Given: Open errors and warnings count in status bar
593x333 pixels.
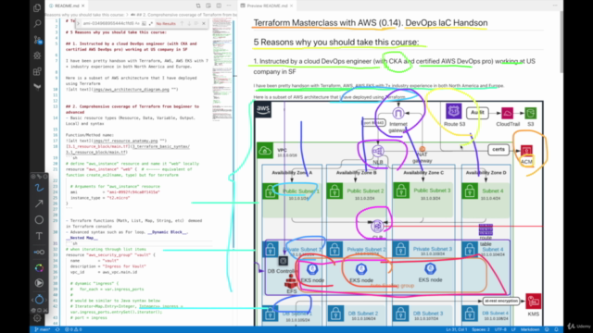Looking at the screenshot, I should [73, 329].
